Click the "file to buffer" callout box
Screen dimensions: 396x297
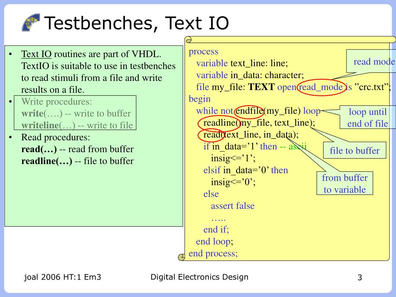(x=355, y=150)
